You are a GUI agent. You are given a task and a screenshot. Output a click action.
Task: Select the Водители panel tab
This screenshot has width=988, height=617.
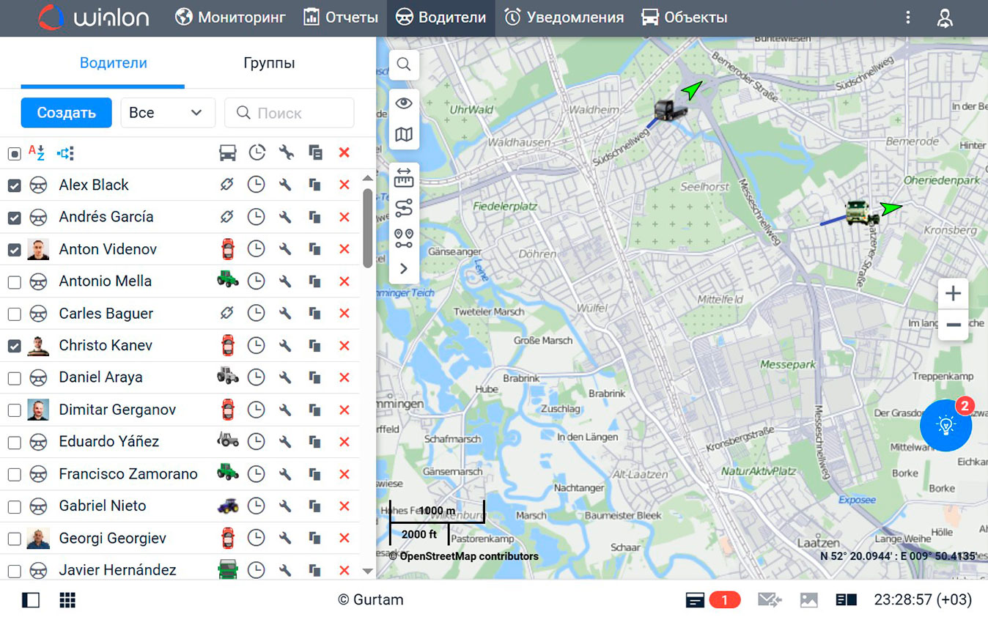point(114,63)
